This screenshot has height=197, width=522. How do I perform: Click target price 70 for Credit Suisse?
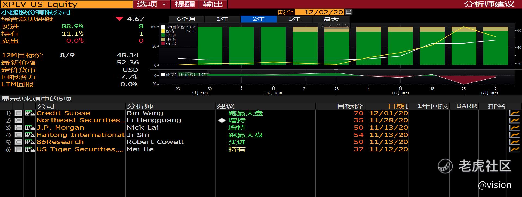pos(358,113)
